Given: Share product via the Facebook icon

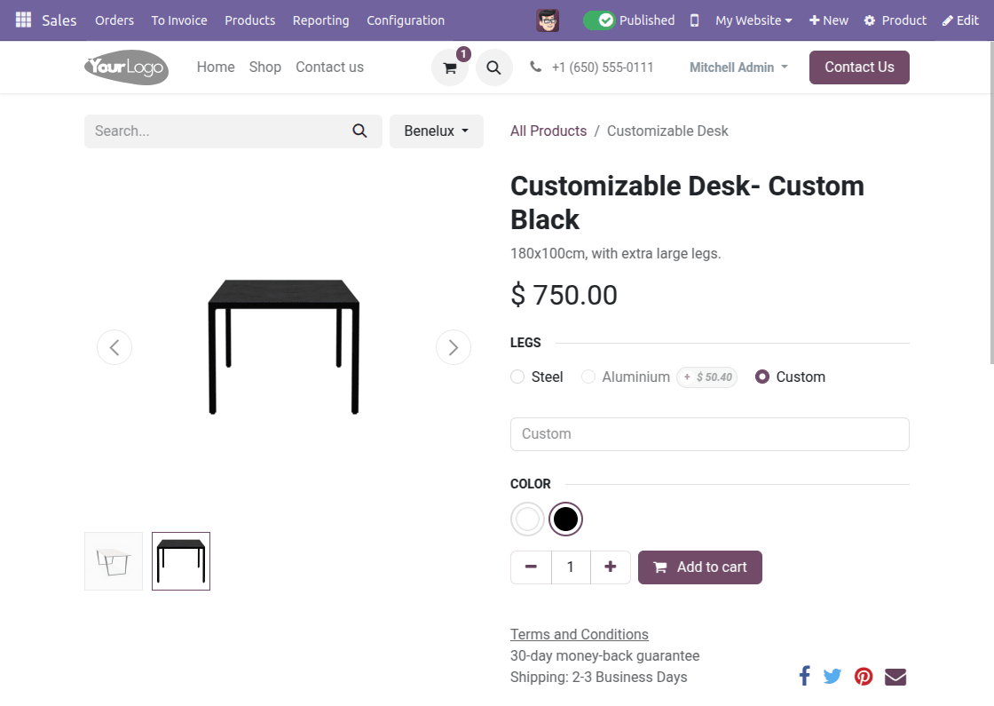Looking at the screenshot, I should pyautogui.click(x=804, y=676).
